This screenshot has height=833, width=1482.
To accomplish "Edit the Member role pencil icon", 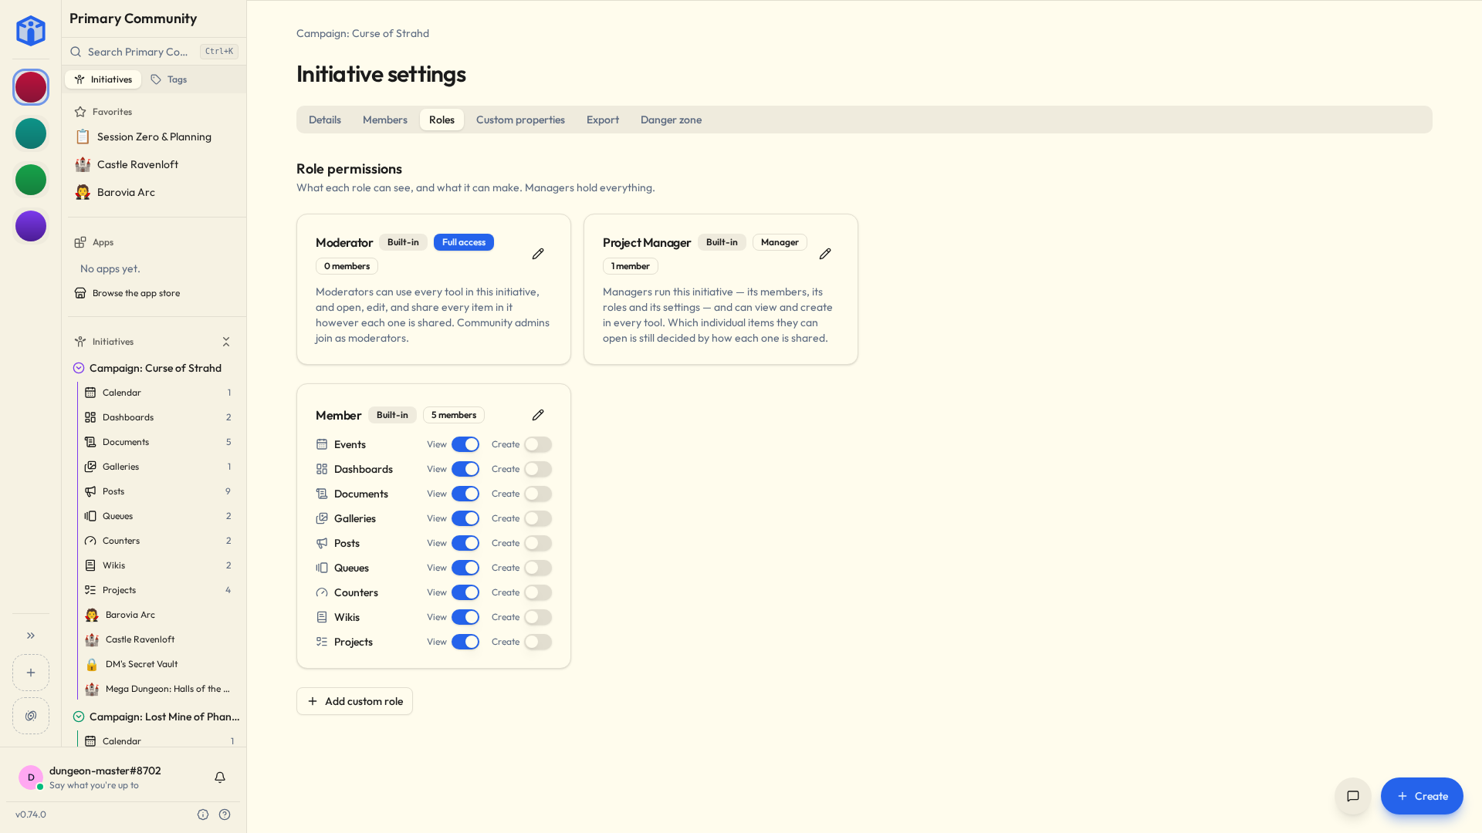I will click(x=538, y=415).
